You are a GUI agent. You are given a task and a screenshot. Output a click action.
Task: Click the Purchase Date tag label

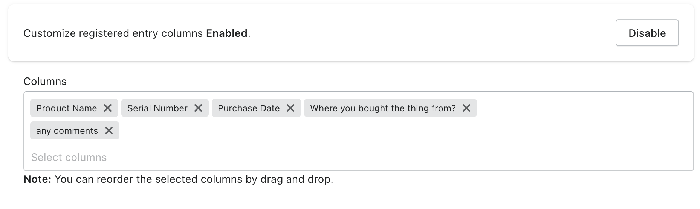click(249, 108)
